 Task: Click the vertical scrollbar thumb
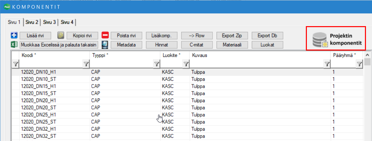368,62
